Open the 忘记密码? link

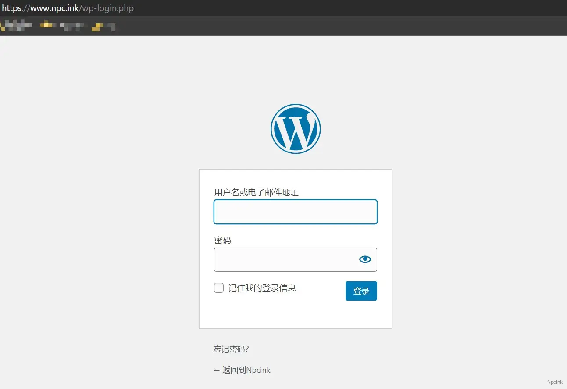pyautogui.click(x=232, y=349)
